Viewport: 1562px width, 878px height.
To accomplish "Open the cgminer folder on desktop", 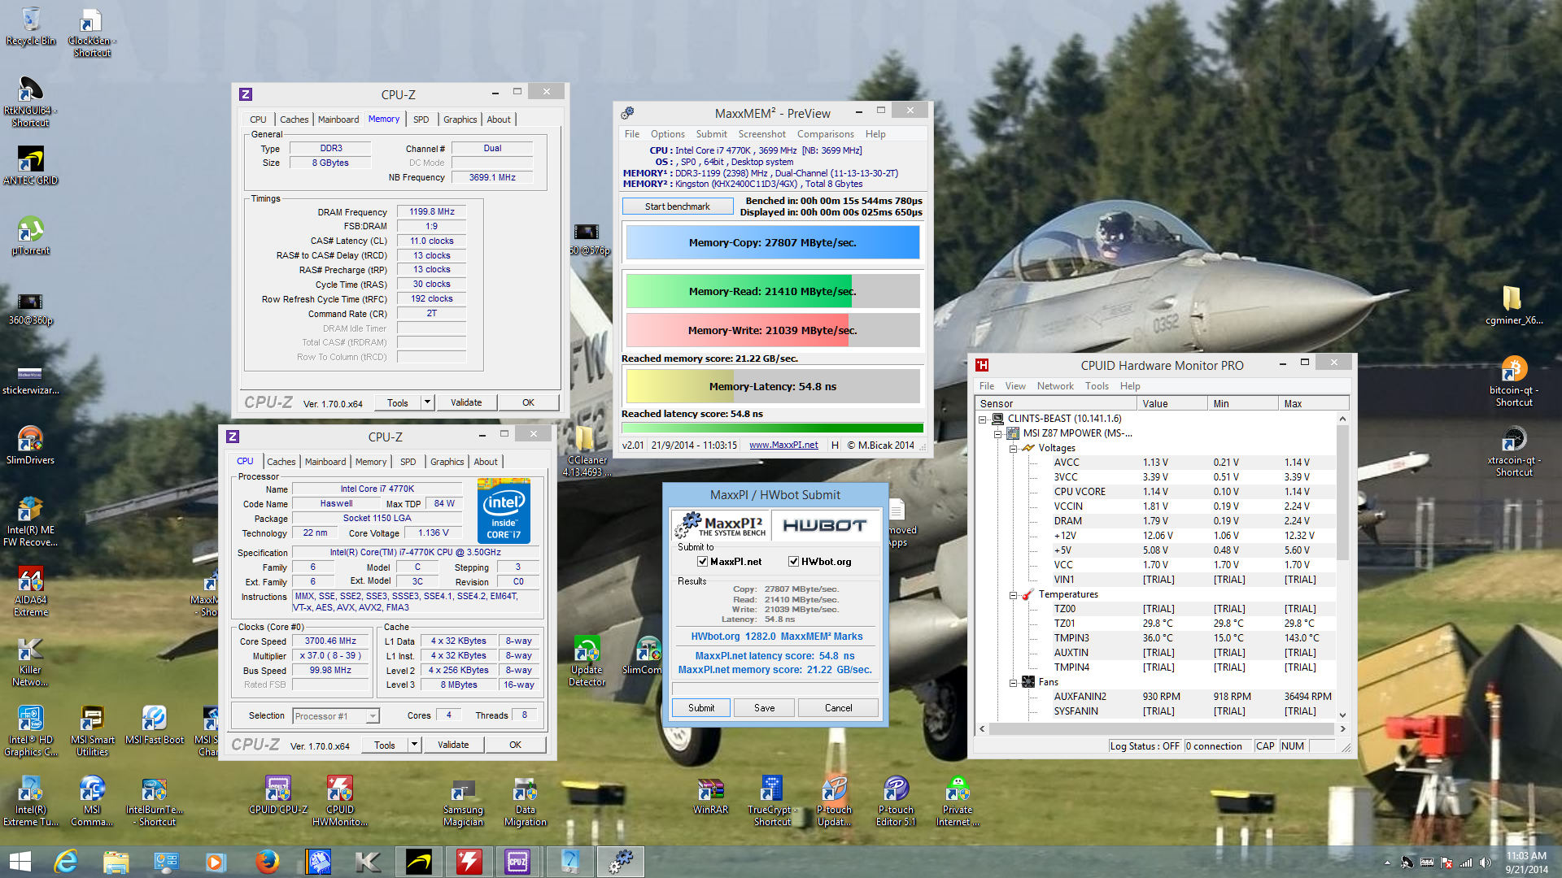I will coord(1514,306).
